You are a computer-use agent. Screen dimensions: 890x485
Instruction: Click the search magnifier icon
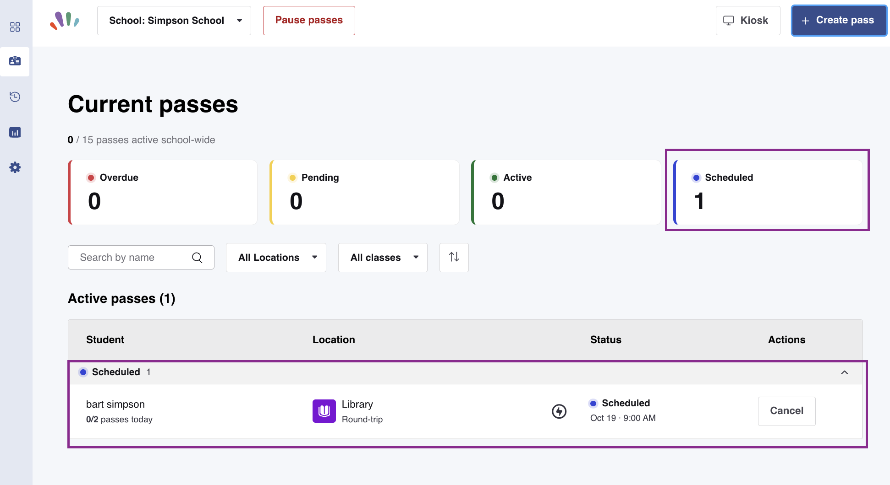coord(197,258)
